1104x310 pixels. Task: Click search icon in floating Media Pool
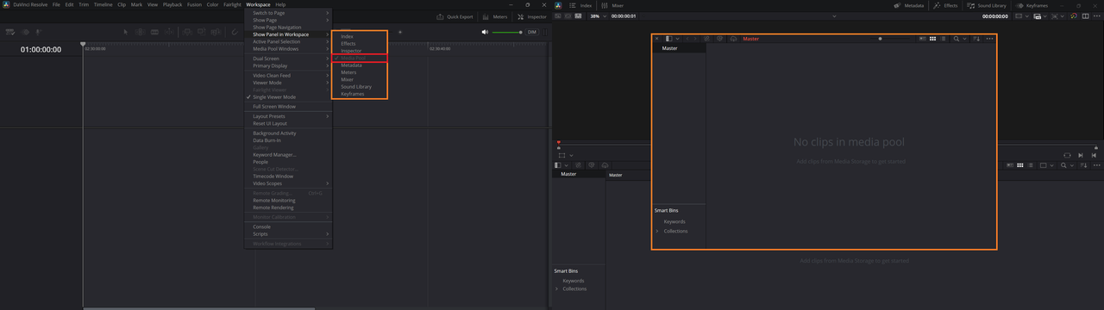(x=957, y=39)
